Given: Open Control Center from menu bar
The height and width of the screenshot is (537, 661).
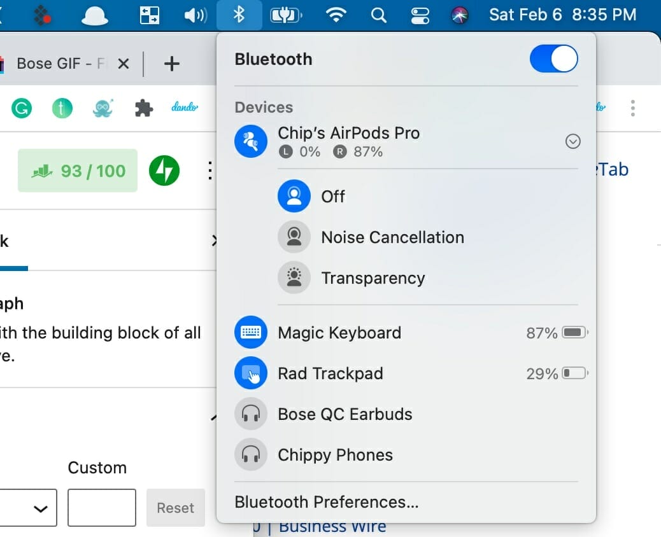Looking at the screenshot, I should [420, 15].
